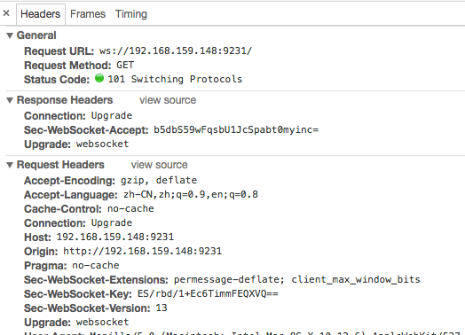Click the Host header value
Viewport: 465px width, 335px height.
coord(115,237)
